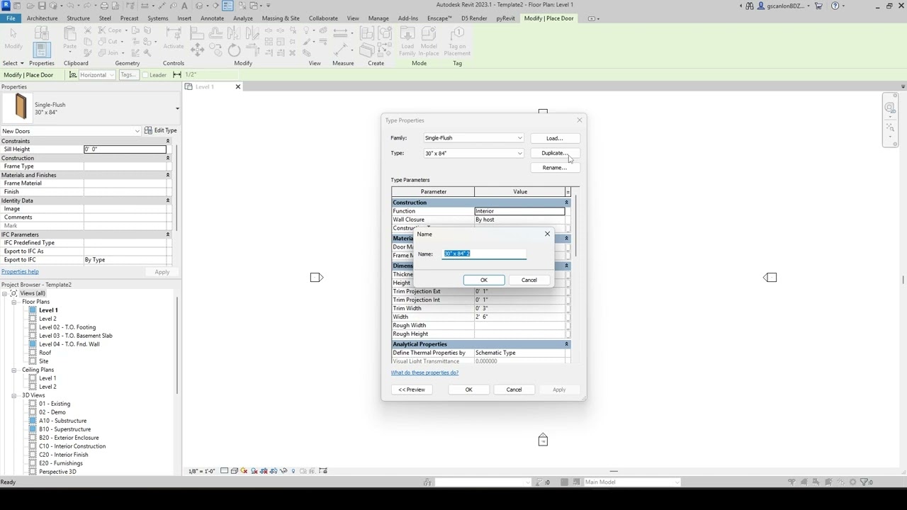The height and width of the screenshot is (510, 907).
Task: Click the Edit Type button
Action: pos(161,130)
